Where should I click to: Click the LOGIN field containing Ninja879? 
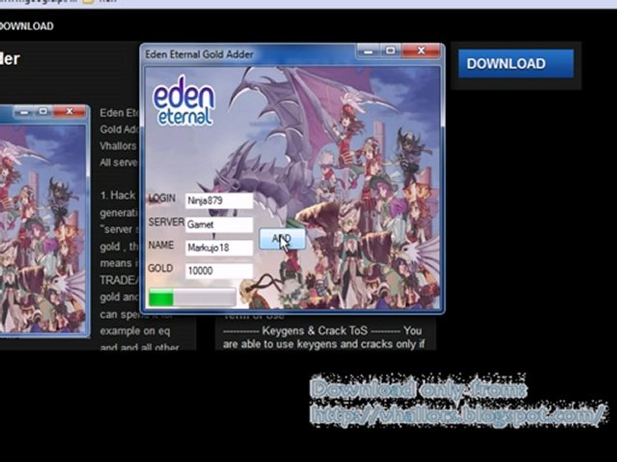click(219, 201)
